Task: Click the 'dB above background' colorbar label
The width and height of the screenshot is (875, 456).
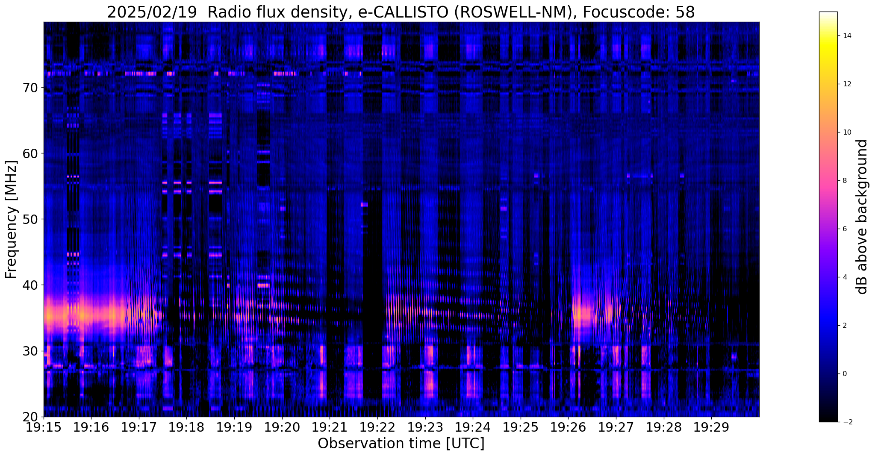Action: coord(862,217)
